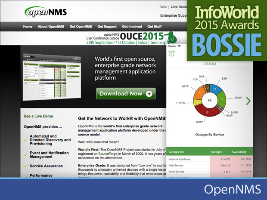Click the 31.762% availability value
This screenshot has width=267, height=200.
click(x=246, y=165)
